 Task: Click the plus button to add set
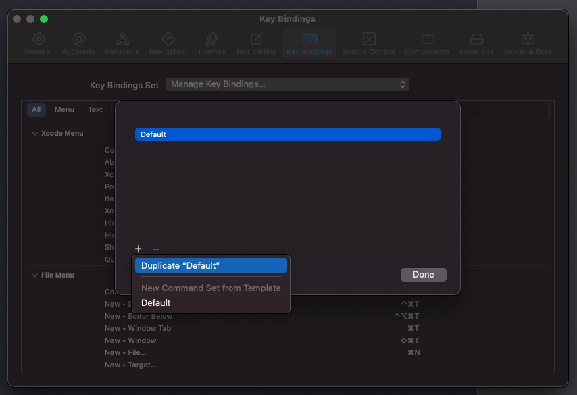coord(139,248)
